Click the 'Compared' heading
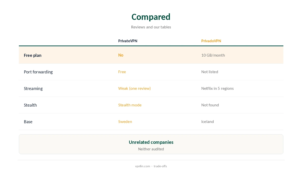This screenshot has width=302, height=171. [151, 17]
